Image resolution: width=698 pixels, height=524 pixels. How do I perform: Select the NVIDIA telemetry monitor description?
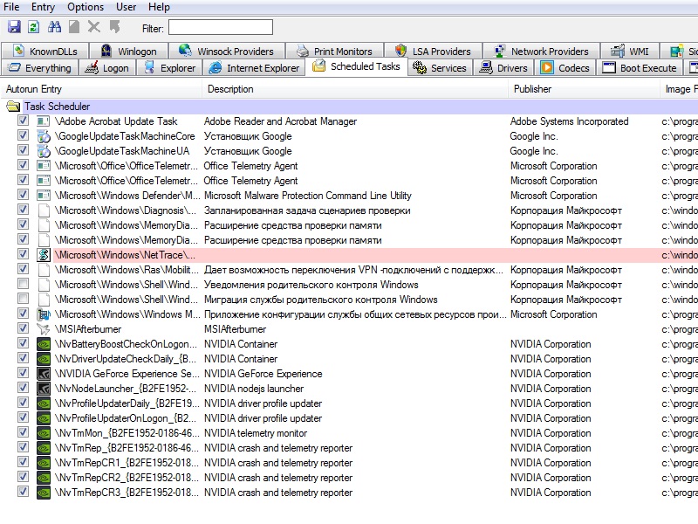(256, 433)
